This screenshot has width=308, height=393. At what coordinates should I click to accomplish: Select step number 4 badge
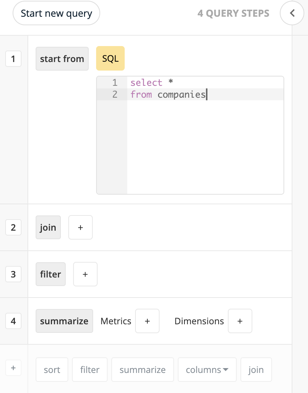pos(13,321)
